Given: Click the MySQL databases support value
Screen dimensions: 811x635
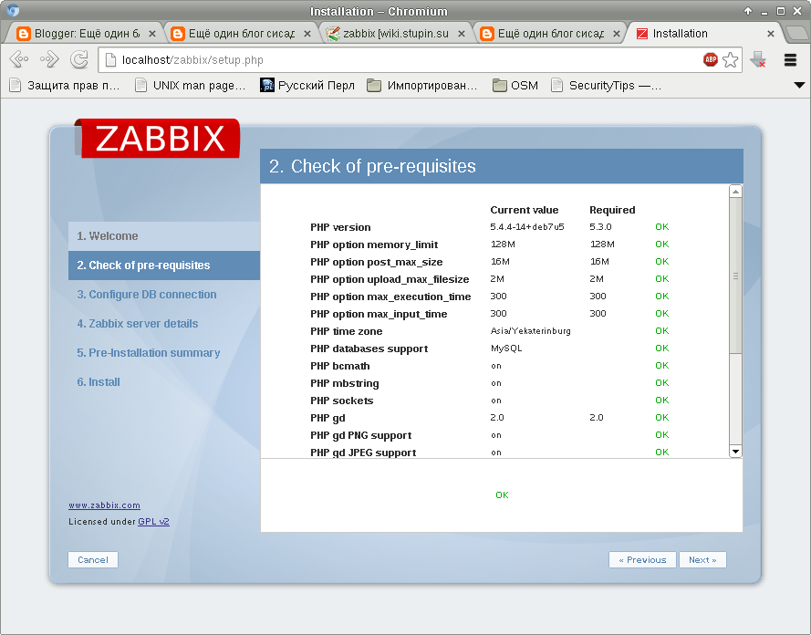Looking at the screenshot, I should point(505,349).
